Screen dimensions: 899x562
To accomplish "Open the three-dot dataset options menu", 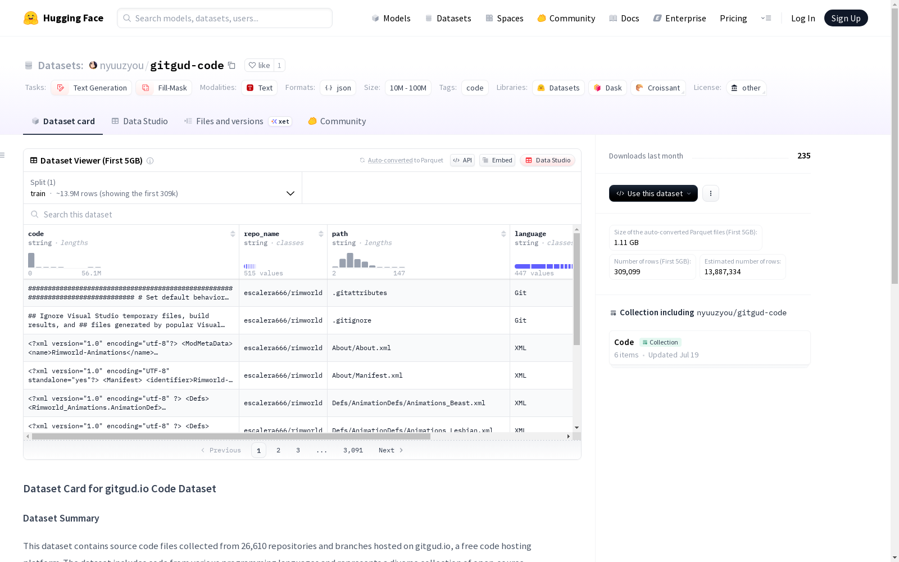I will click(x=711, y=193).
